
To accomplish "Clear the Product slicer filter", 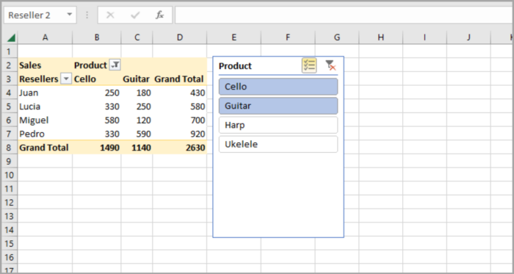I will click(x=330, y=65).
